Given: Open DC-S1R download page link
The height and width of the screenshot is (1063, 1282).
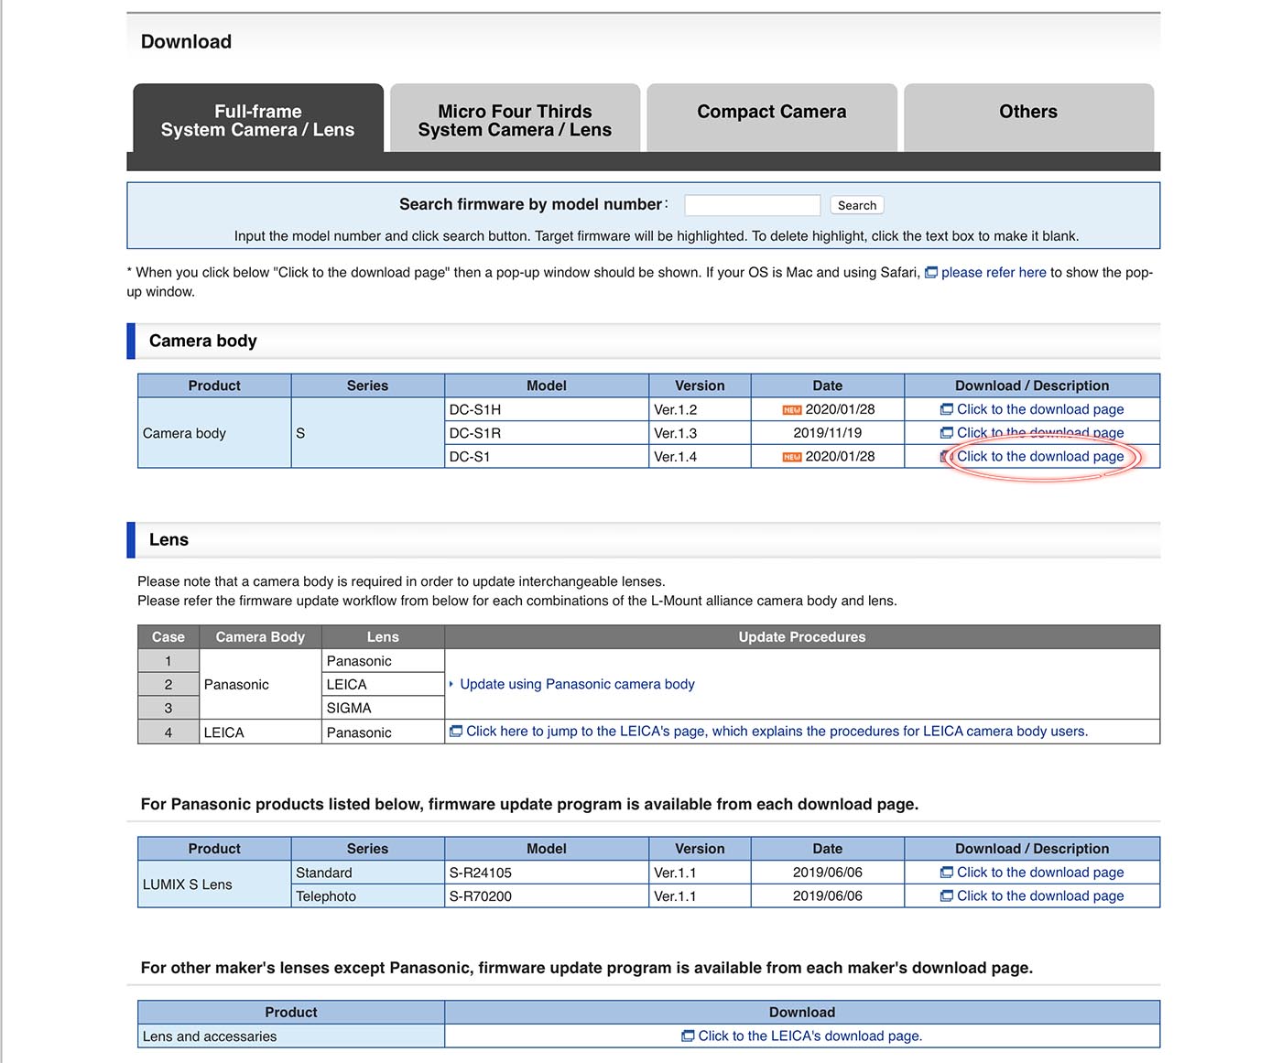Looking at the screenshot, I should (1040, 433).
